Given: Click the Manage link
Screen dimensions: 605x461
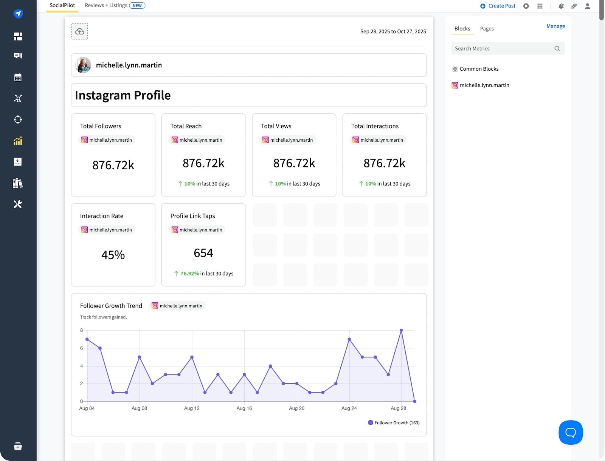Looking at the screenshot, I should (x=555, y=26).
